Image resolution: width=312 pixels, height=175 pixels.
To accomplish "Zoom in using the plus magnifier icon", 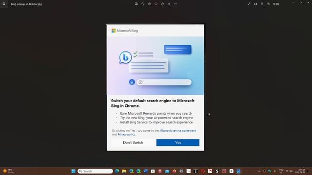I will click(269, 4).
